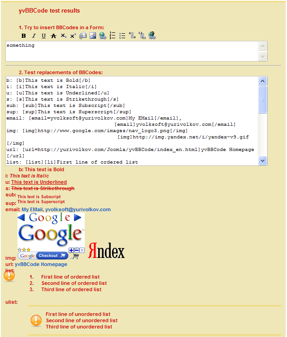Click 'Second line of unordered list' text
287x337 pixels.
pos(82,320)
